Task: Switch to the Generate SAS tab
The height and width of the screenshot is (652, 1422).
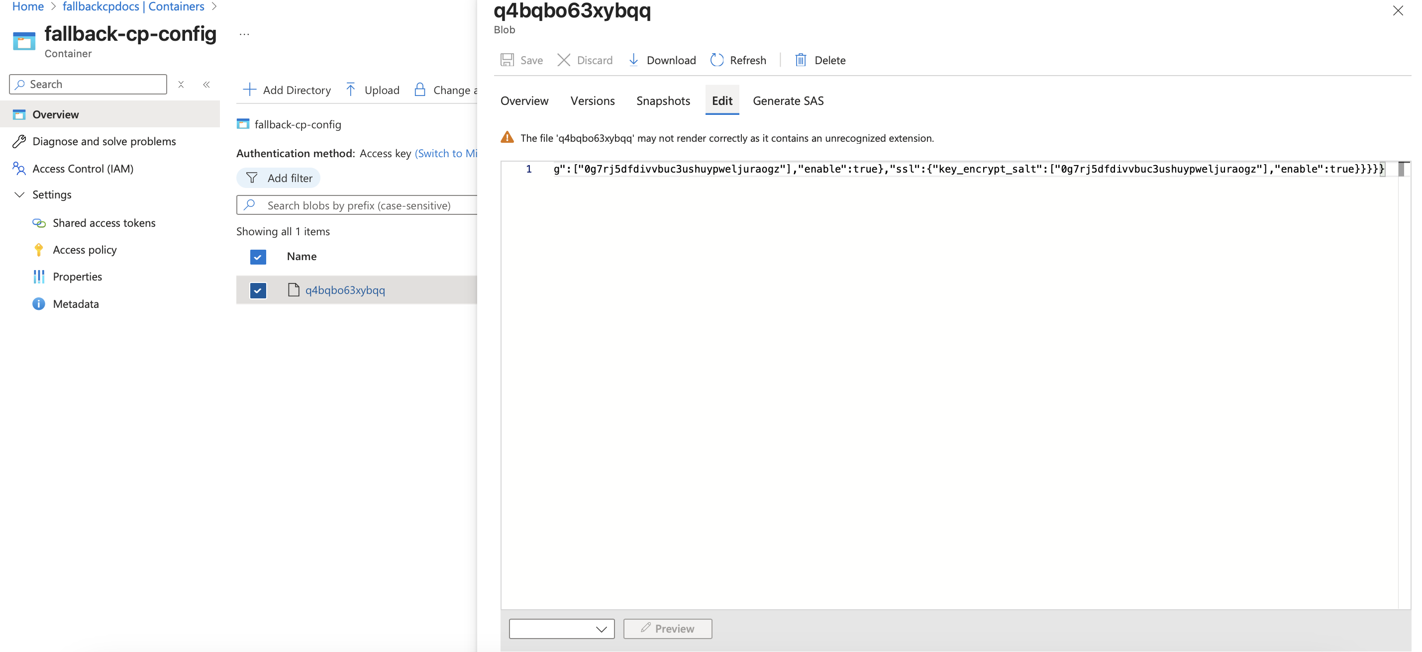Action: (788, 101)
